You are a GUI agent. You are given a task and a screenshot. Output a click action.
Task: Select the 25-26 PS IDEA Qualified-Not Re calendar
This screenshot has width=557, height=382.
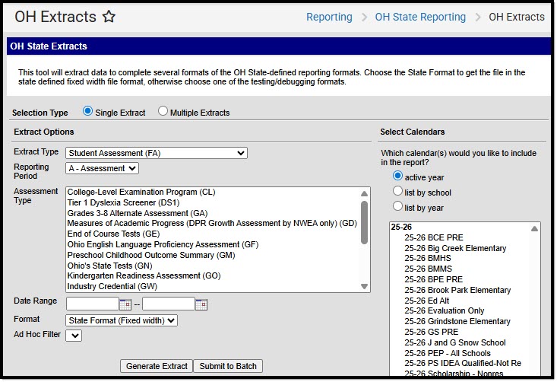point(463,364)
